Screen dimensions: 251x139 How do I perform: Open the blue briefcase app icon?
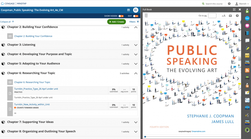(247, 108)
